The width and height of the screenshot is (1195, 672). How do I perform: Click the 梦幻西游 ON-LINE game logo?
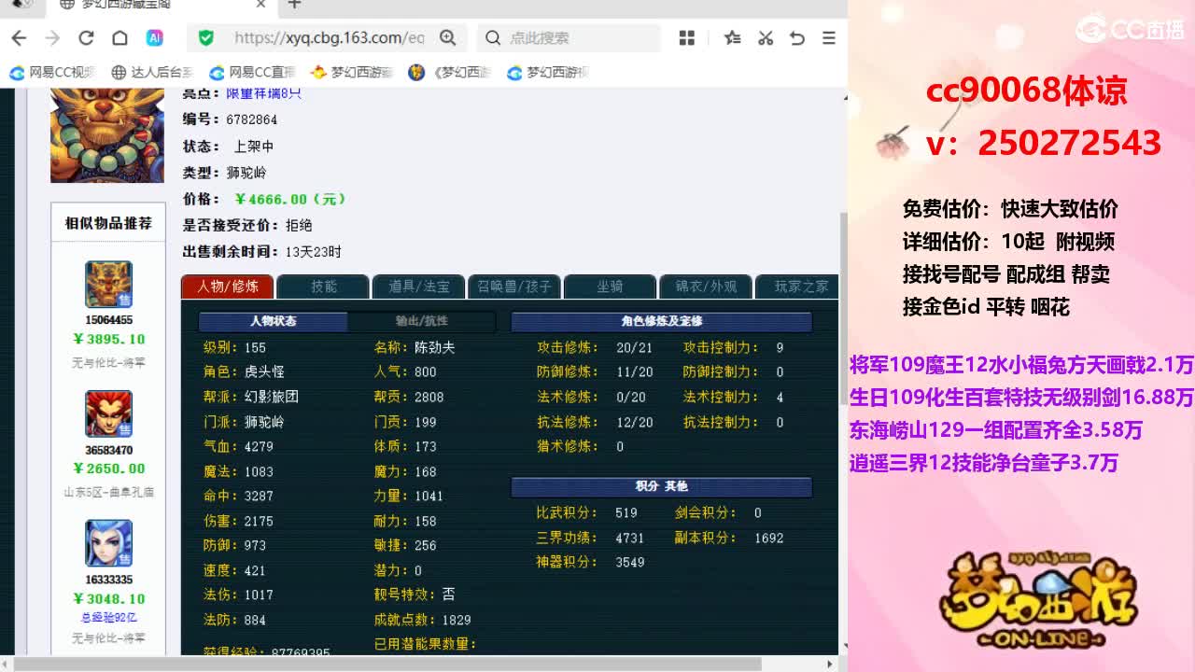point(1038,599)
